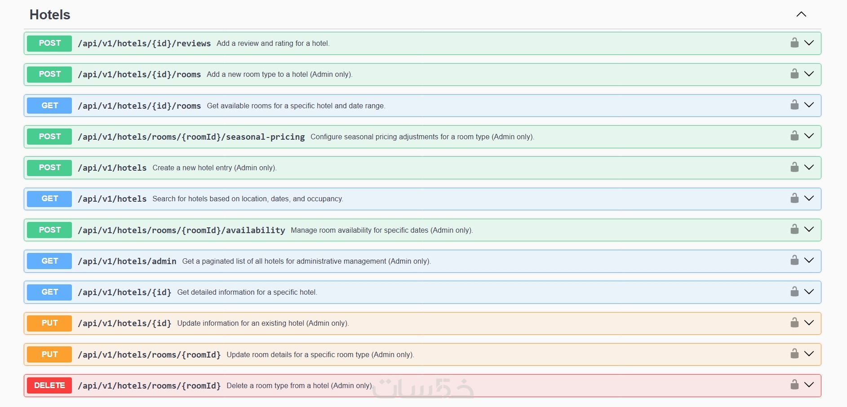The image size is (847, 407).
Task: Expand chevron on PUT update room details
Action: coord(809,354)
